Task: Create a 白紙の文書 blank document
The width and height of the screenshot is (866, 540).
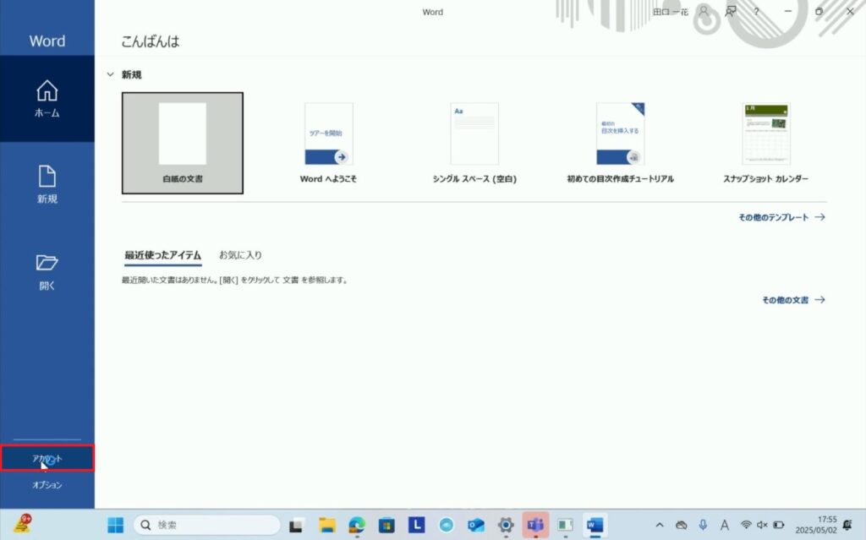Action: coord(183,143)
